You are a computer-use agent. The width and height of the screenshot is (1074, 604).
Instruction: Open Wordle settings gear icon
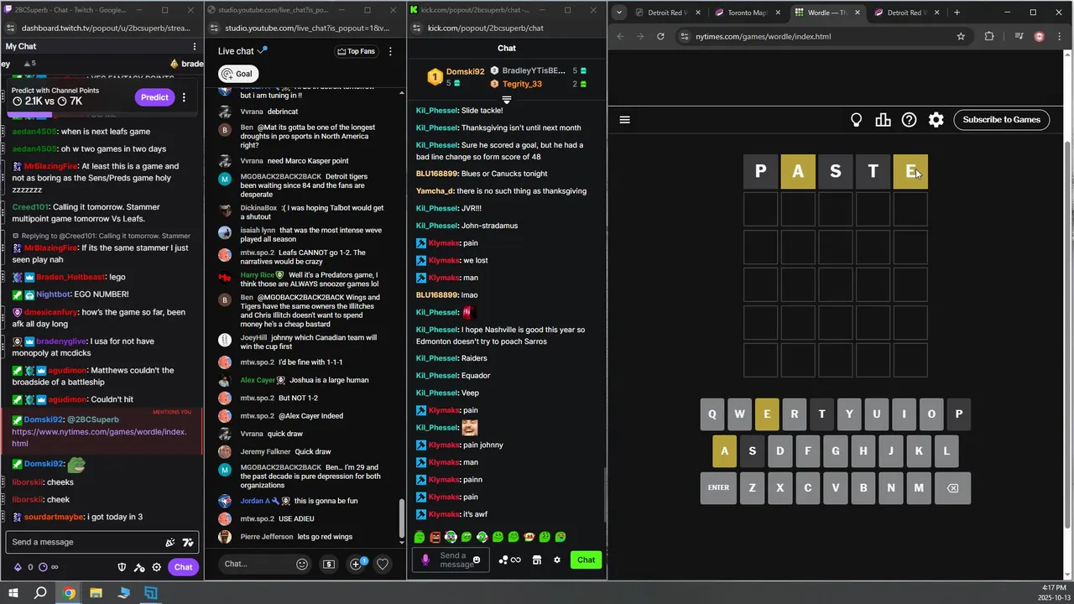pos(936,120)
